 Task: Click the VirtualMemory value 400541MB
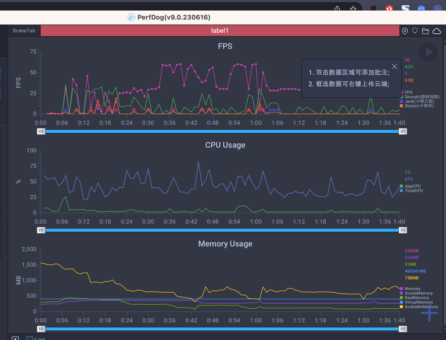coord(415,271)
